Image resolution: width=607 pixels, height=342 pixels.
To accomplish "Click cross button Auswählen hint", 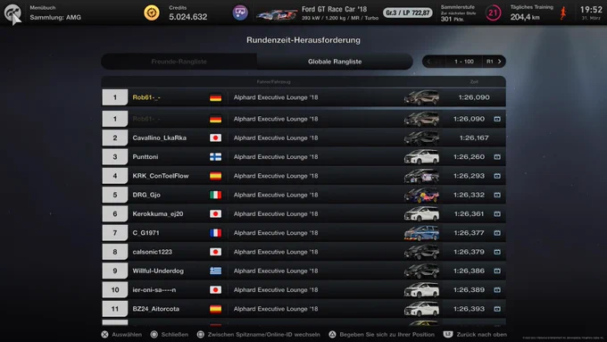I will click(121, 334).
